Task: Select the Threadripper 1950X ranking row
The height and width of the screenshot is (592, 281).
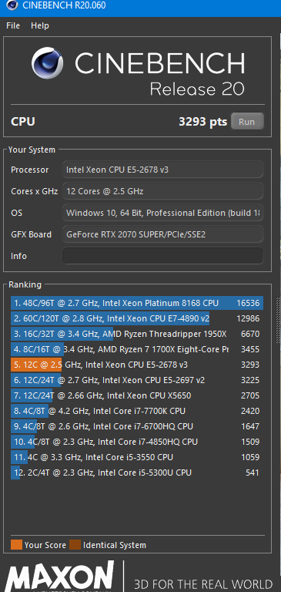Action: click(x=136, y=334)
